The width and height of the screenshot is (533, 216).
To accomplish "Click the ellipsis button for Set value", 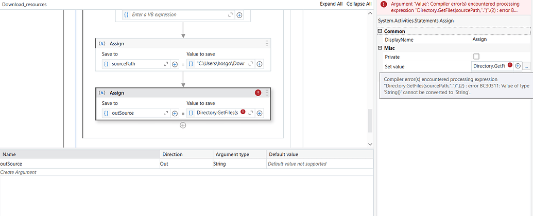I will (526, 66).
